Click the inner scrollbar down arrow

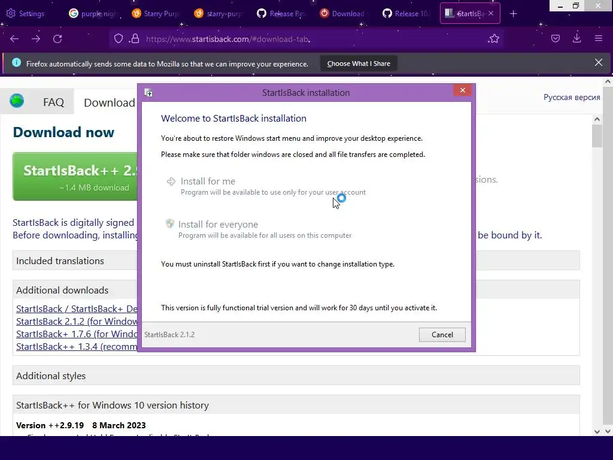coord(597,431)
